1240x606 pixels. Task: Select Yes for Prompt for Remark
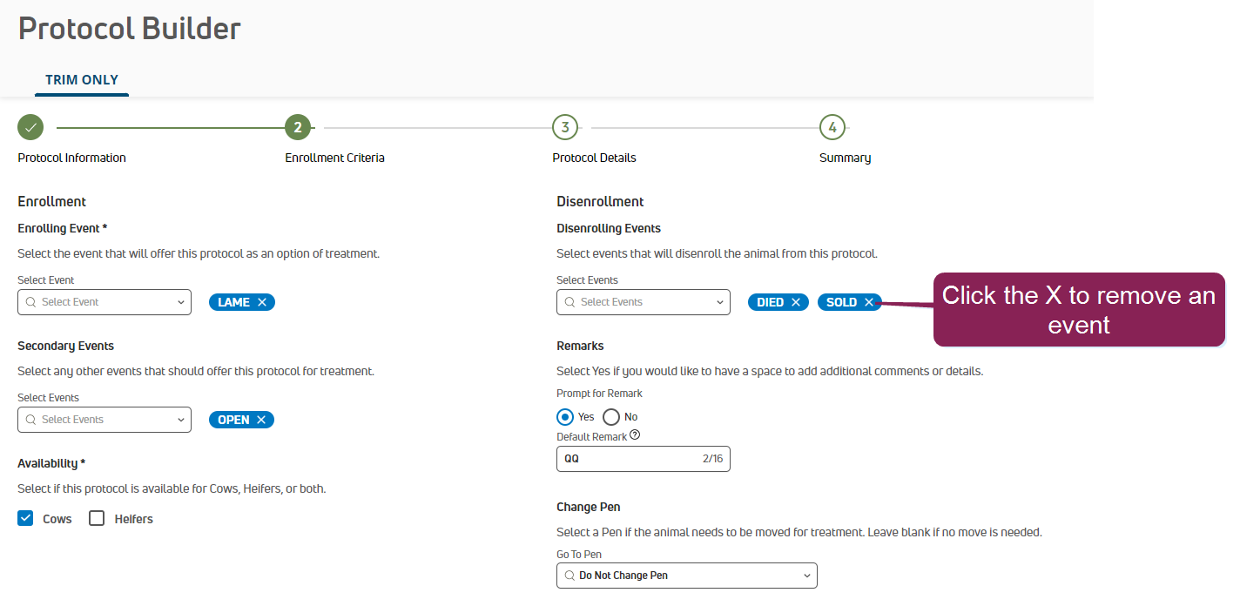[565, 417]
